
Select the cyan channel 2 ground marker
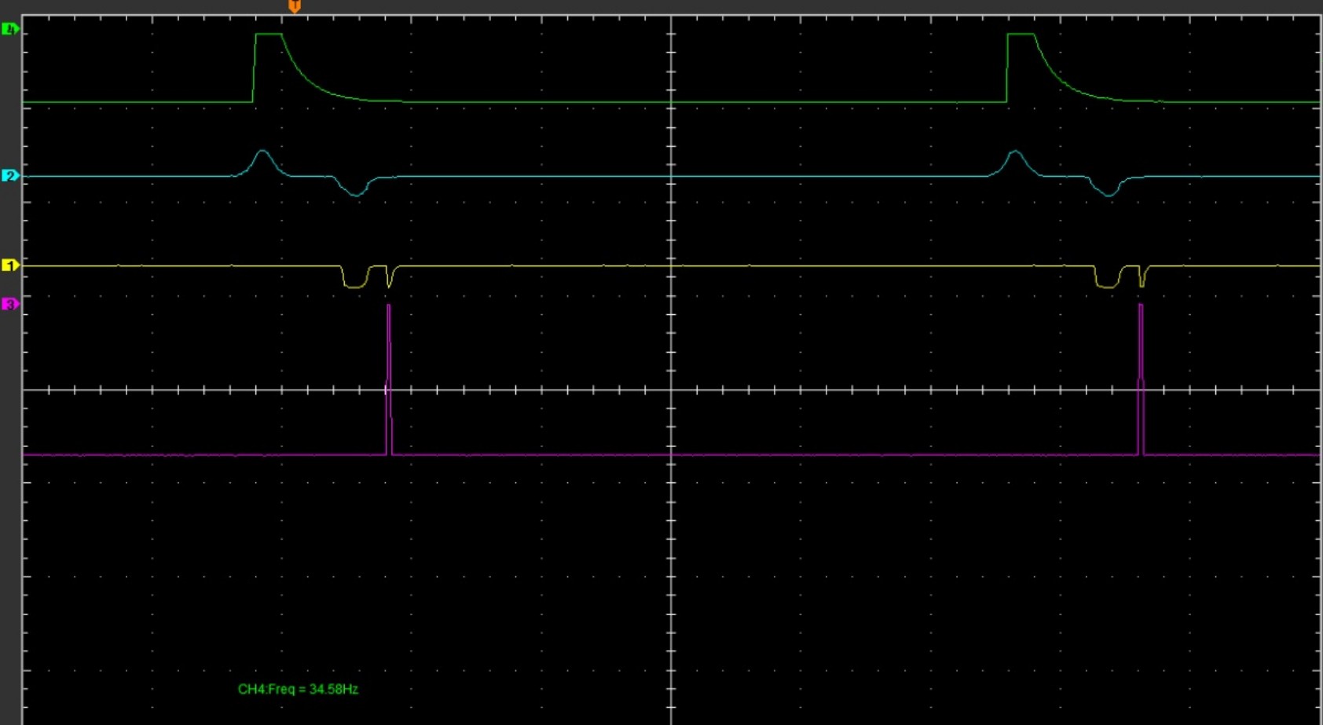coord(10,175)
